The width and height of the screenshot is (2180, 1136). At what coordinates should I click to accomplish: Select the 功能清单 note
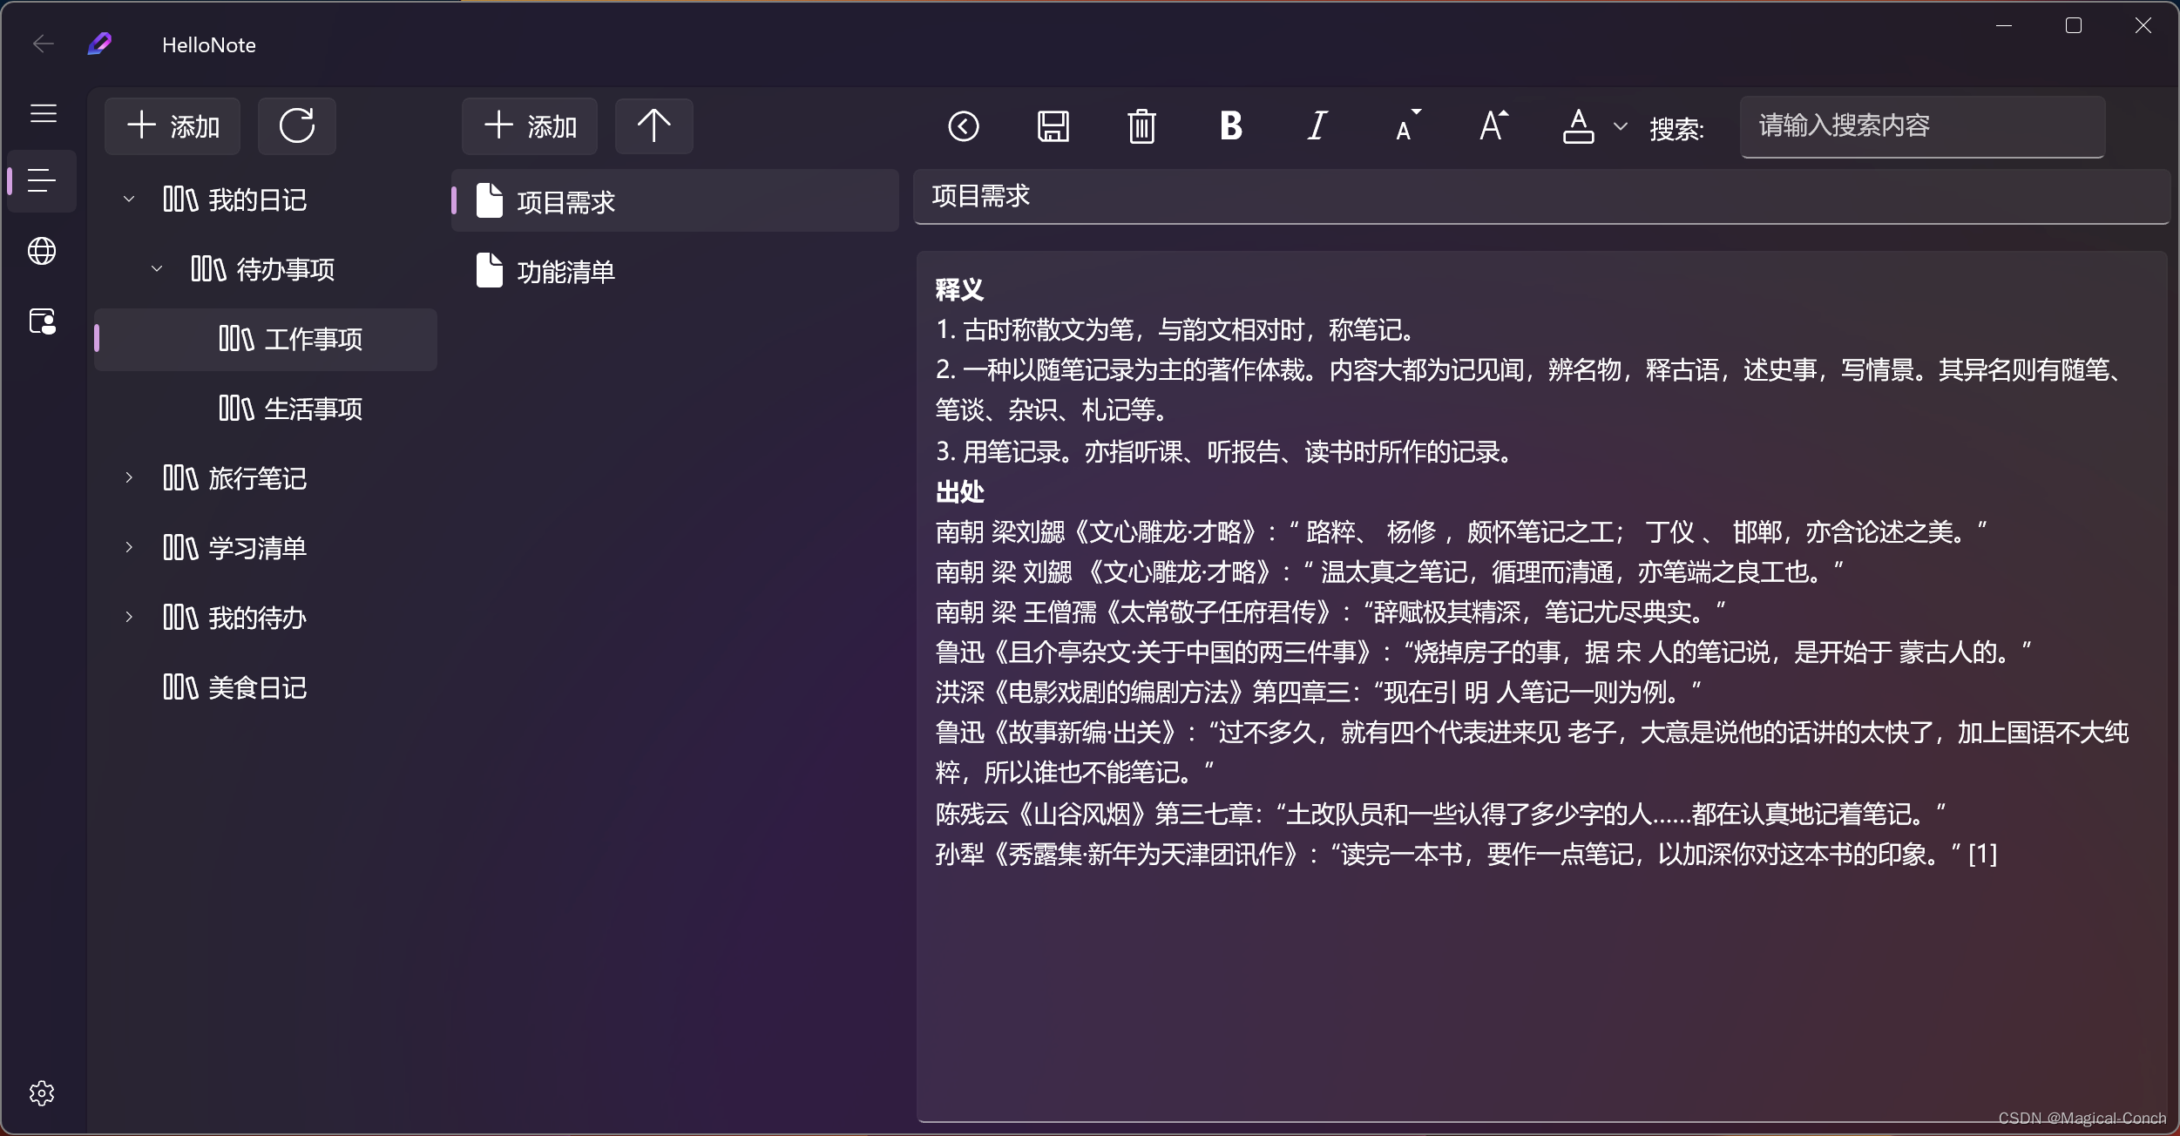click(565, 272)
